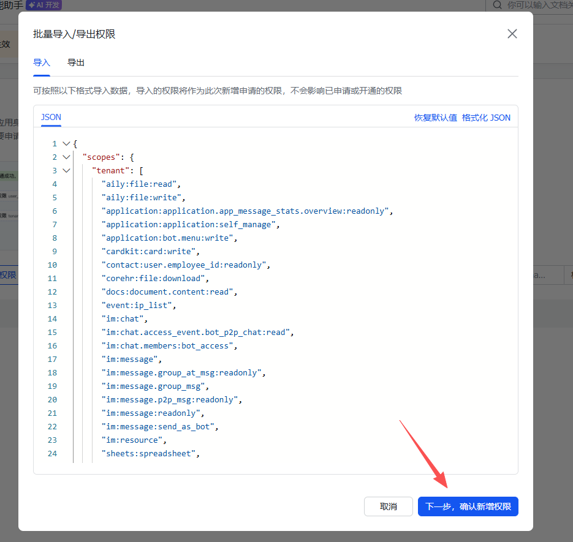The image size is (573, 542).
Task: Click the 格式化 JSON link
Action: click(x=486, y=118)
